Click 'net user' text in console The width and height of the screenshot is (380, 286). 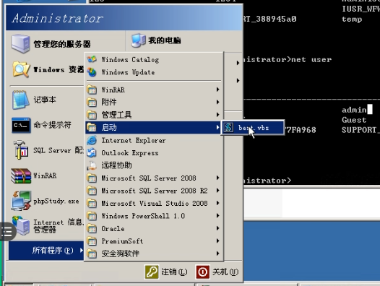point(311,60)
